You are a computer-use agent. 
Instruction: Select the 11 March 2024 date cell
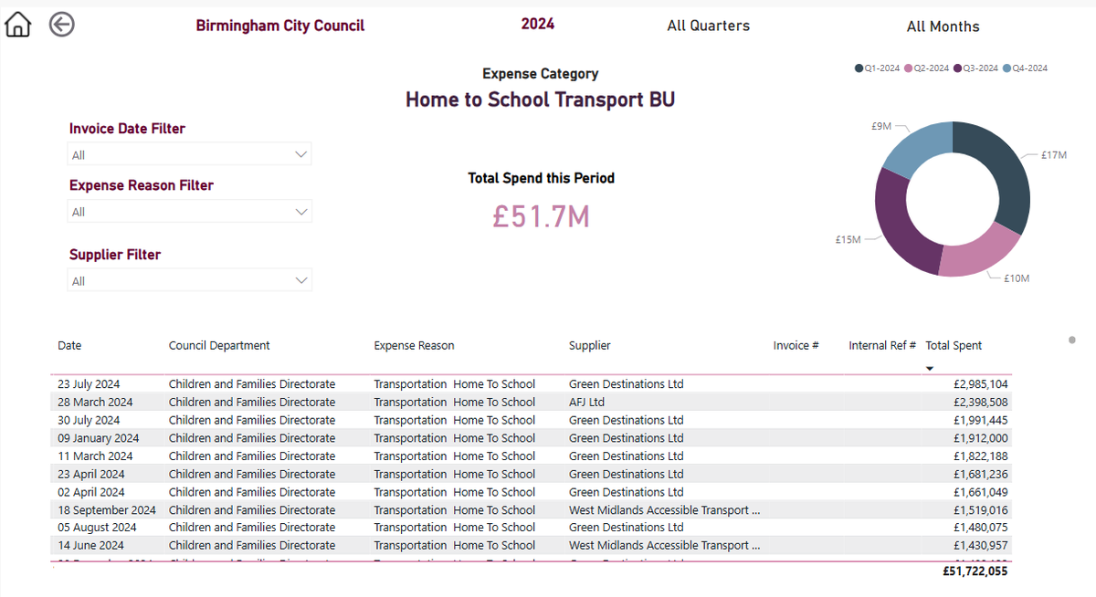(95, 456)
